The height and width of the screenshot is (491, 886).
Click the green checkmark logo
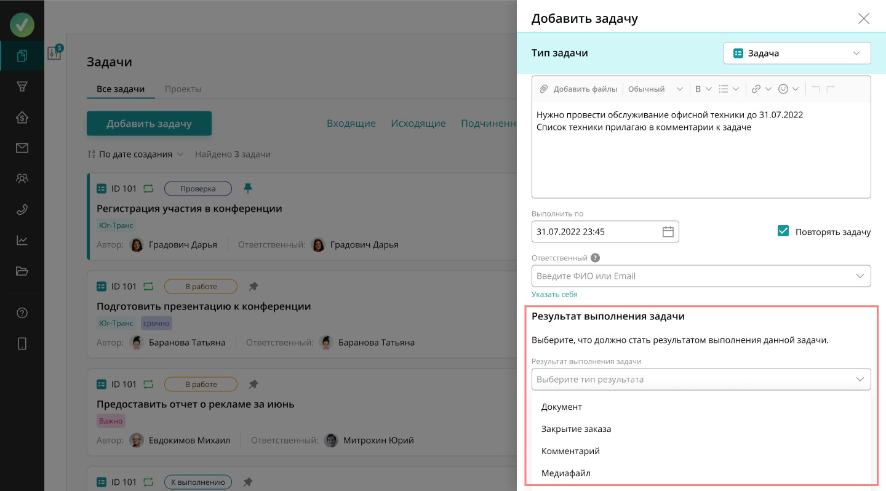(x=22, y=25)
